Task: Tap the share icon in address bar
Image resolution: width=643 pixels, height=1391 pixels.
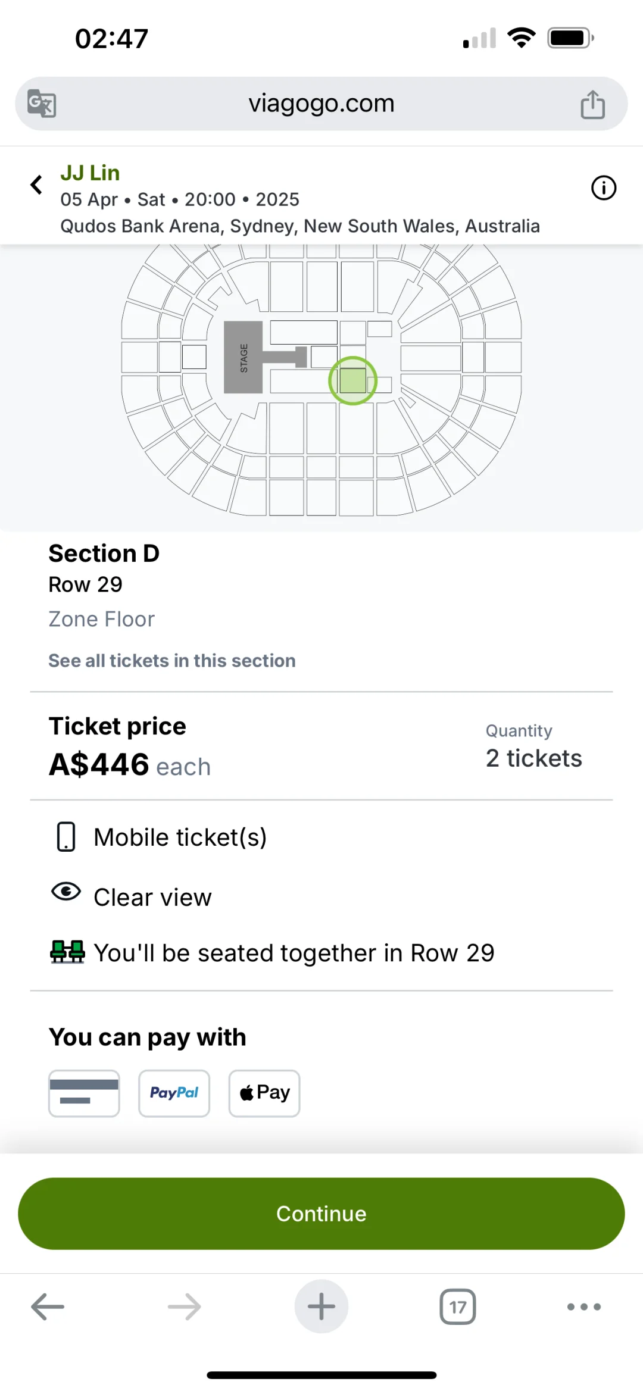Action: click(592, 104)
